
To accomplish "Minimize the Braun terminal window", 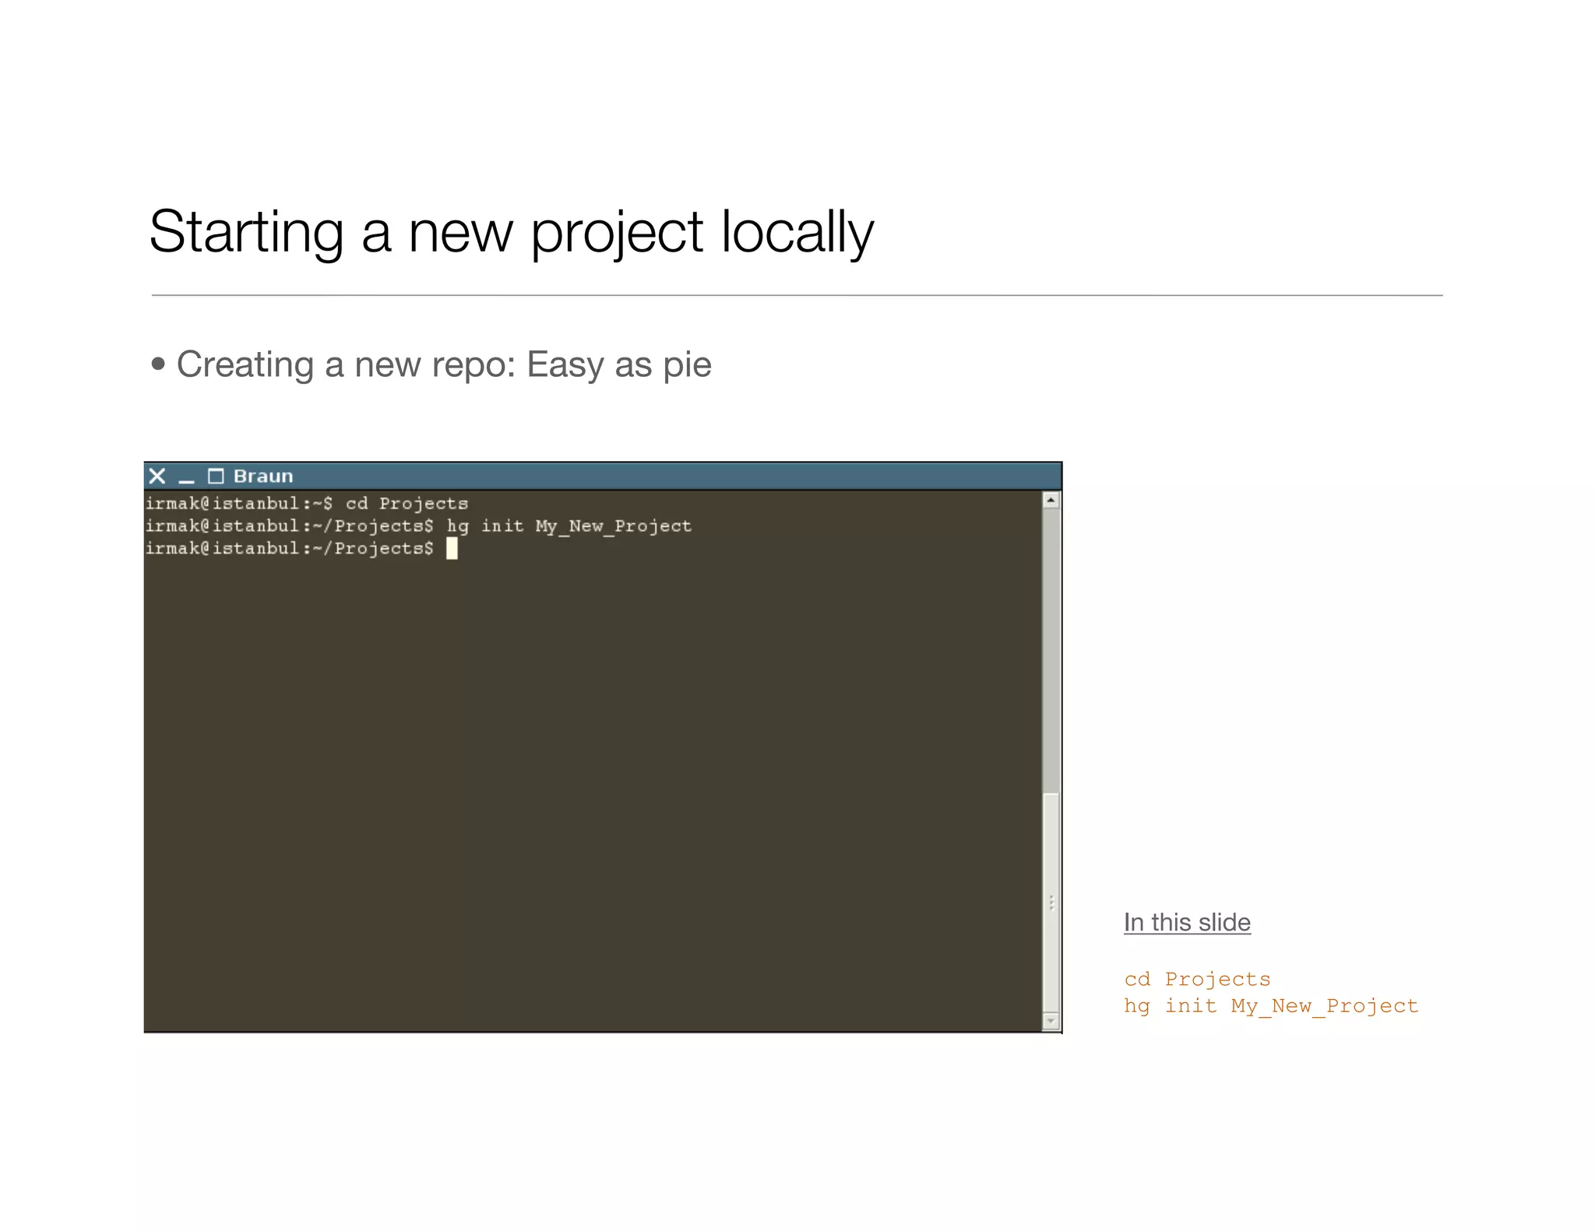I will [186, 481].
